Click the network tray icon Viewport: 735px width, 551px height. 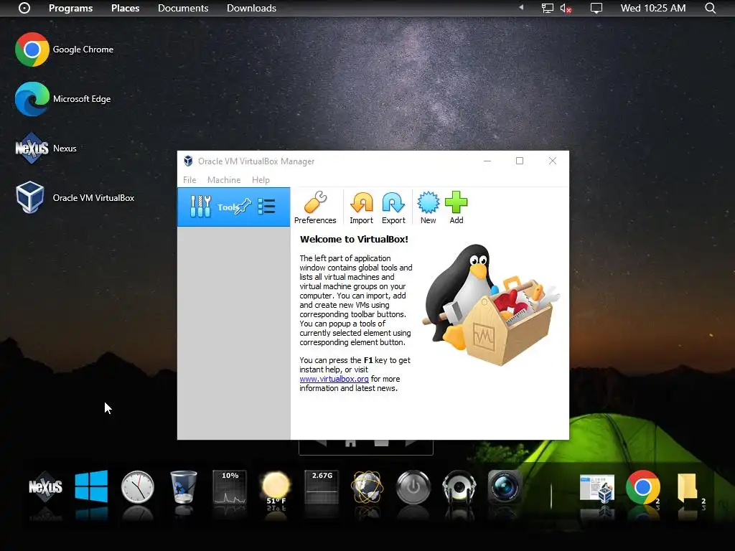coord(547,8)
